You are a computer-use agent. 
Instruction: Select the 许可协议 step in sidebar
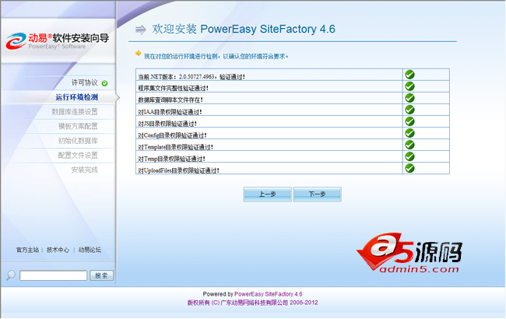(85, 83)
